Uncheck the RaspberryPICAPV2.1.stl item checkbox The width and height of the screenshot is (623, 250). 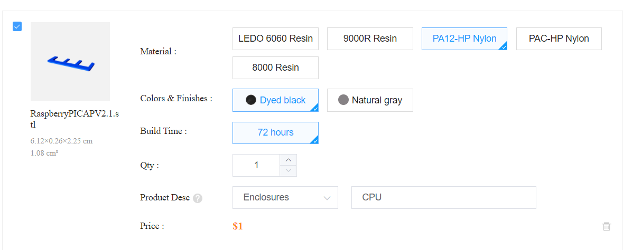pyautogui.click(x=17, y=26)
